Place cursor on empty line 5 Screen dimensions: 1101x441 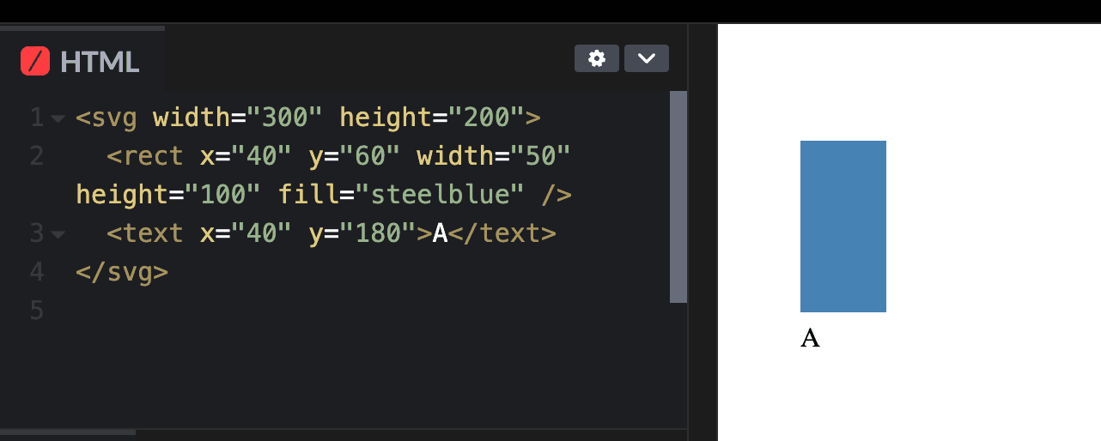(369, 311)
